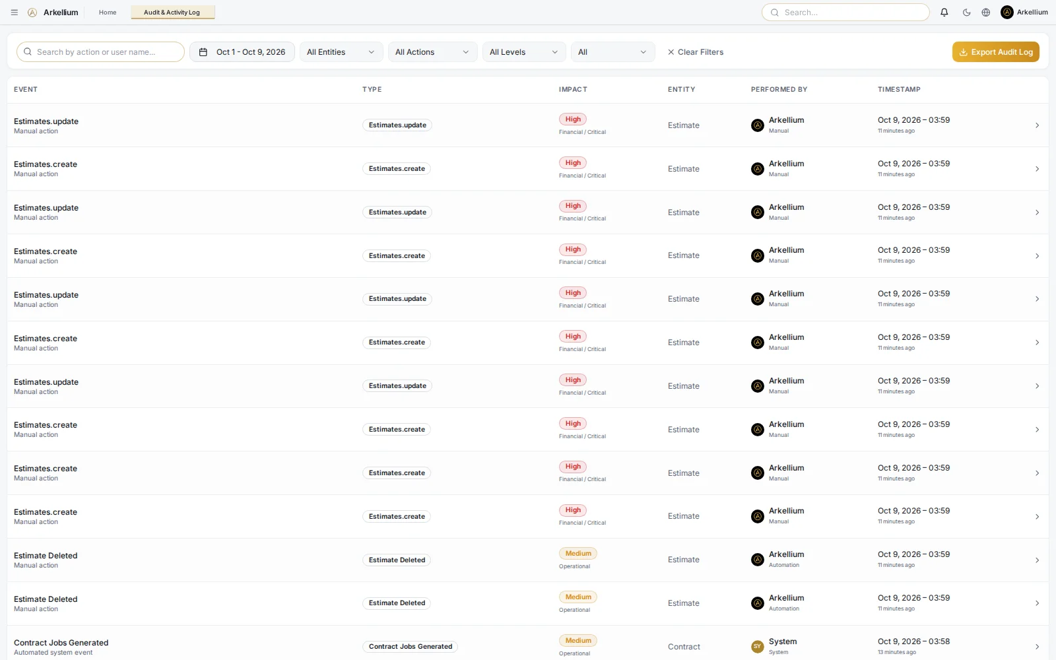Screen dimensions: 1056x660
Task: Open the language globe selector
Action: tap(986, 13)
